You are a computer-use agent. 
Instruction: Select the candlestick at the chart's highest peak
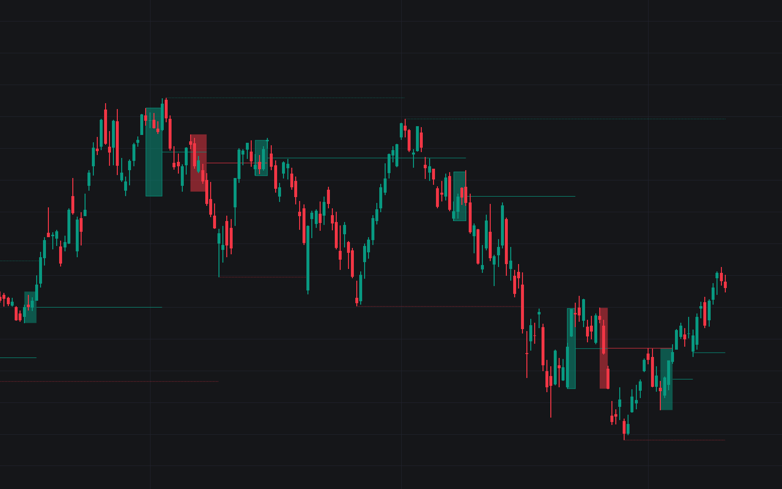pyautogui.click(x=166, y=109)
